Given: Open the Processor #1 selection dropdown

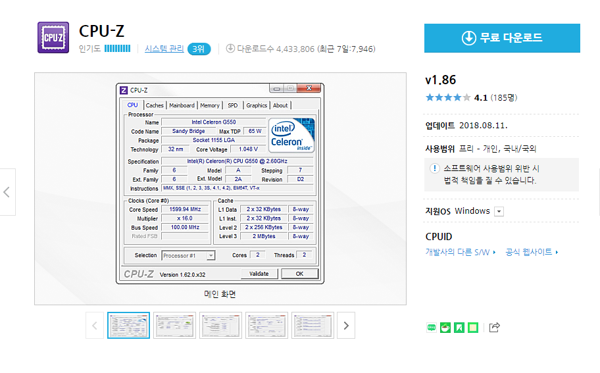Looking at the screenshot, I should point(188,255).
